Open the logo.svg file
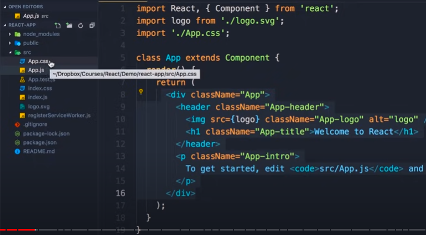 (x=39, y=106)
